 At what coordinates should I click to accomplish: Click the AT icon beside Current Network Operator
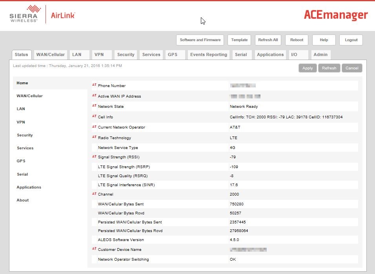tap(94, 127)
